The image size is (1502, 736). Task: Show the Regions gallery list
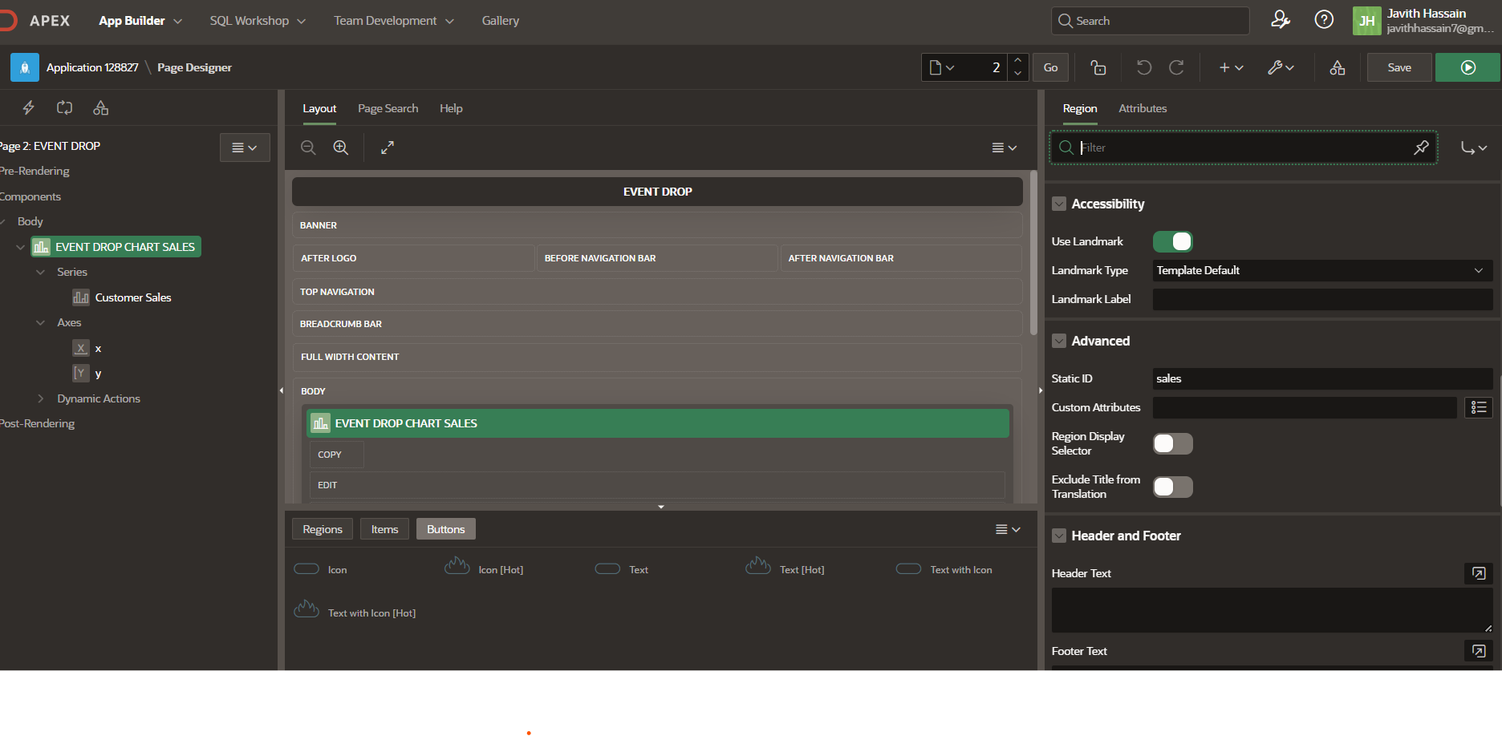323,529
